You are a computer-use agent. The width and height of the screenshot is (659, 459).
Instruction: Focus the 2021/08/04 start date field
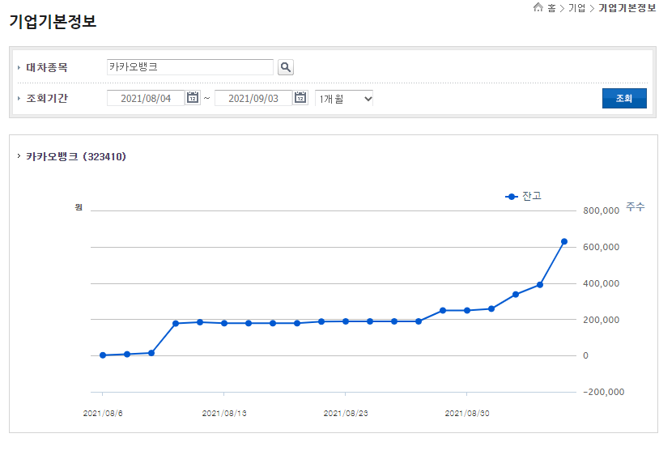click(x=146, y=99)
